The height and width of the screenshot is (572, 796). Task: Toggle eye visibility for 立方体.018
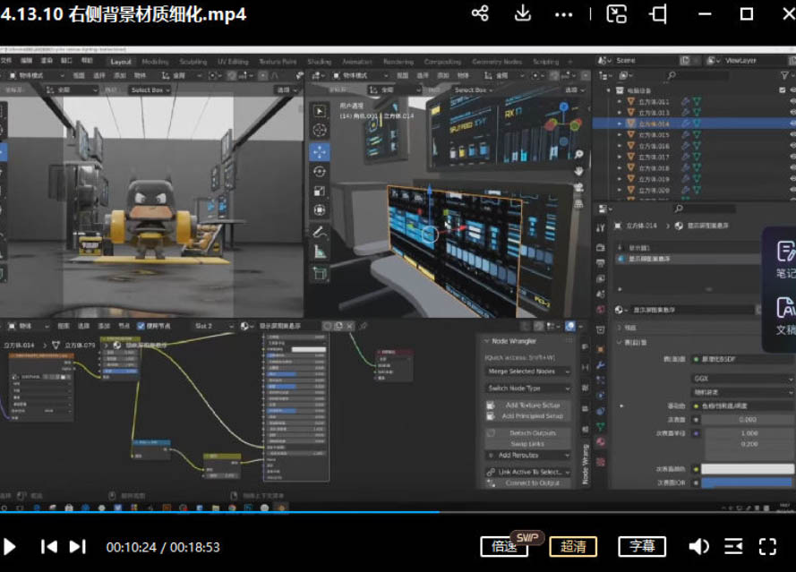pyautogui.click(x=792, y=168)
